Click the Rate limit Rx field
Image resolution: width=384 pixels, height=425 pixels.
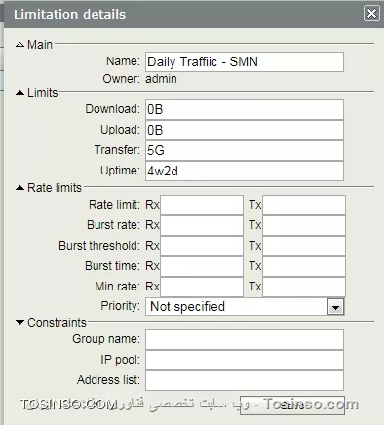202,205
